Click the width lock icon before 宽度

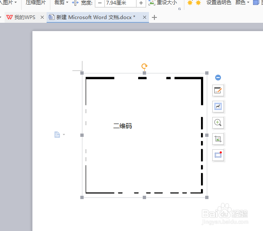click(75, 2)
